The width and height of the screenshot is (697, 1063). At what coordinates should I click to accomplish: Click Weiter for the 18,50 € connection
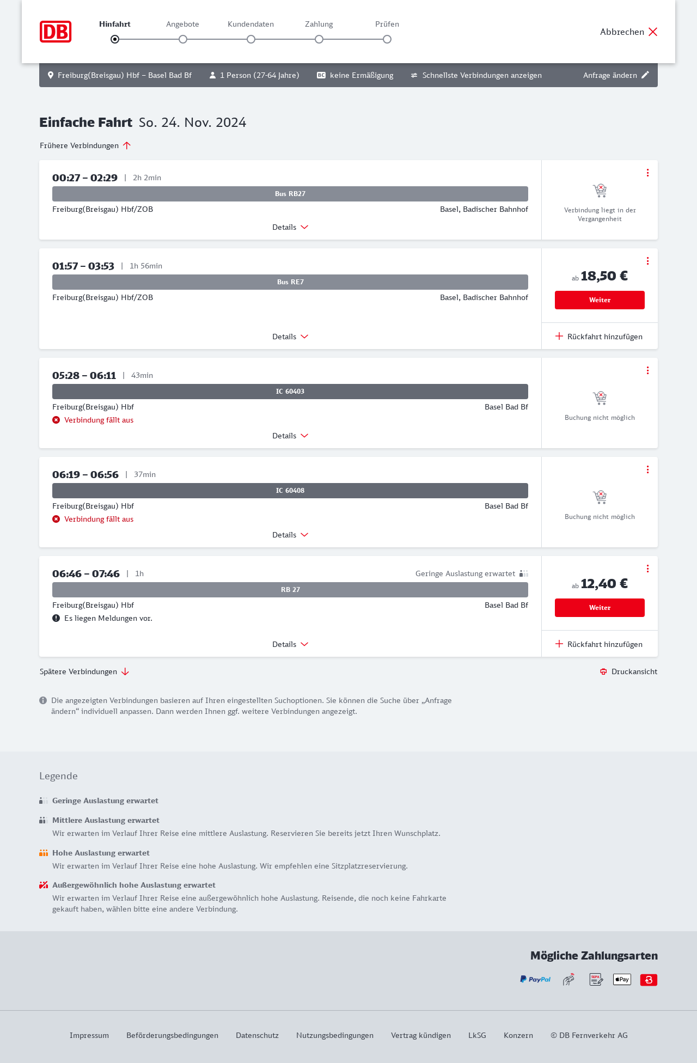600,300
